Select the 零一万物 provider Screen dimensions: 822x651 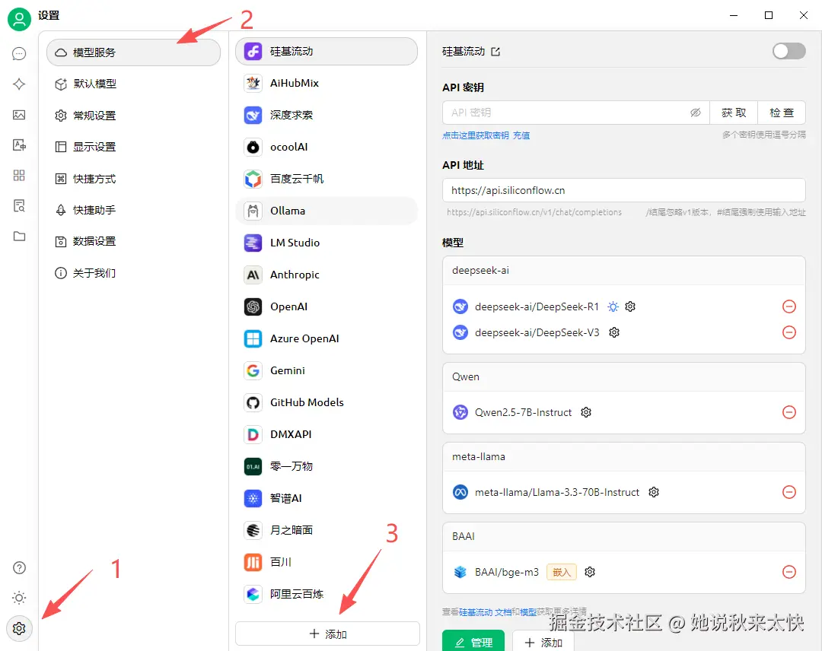(x=327, y=466)
